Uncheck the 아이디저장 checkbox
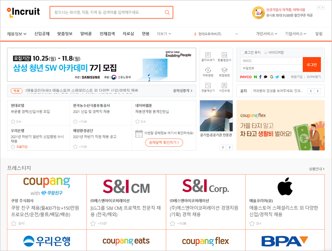The image size is (332, 251). (x=266, y=52)
